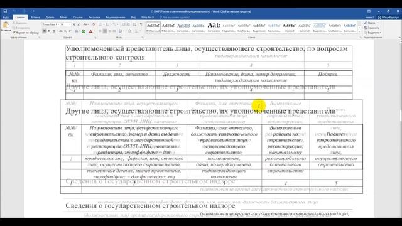The width and height of the screenshot is (402, 226).
Task: Clear all formatting with the eraser icon
Action: tap(94, 24)
